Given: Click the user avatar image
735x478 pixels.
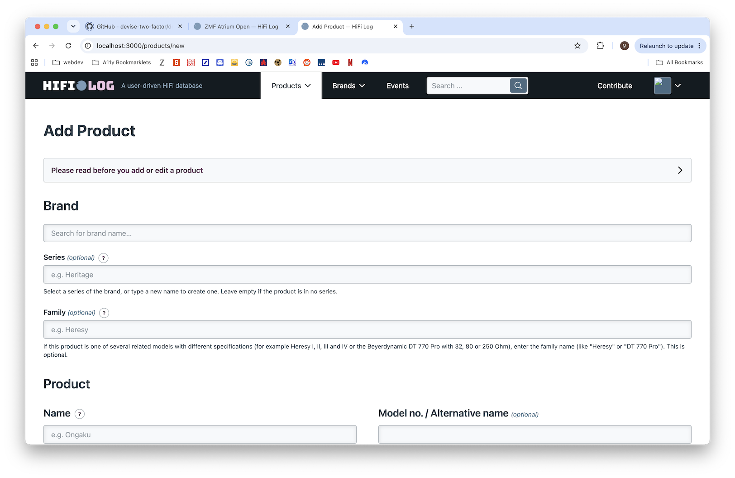Looking at the screenshot, I should (x=663, y=86).
